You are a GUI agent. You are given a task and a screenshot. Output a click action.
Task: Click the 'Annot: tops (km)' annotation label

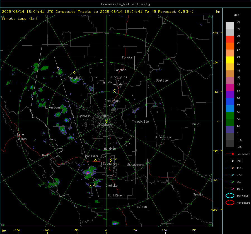20,19
